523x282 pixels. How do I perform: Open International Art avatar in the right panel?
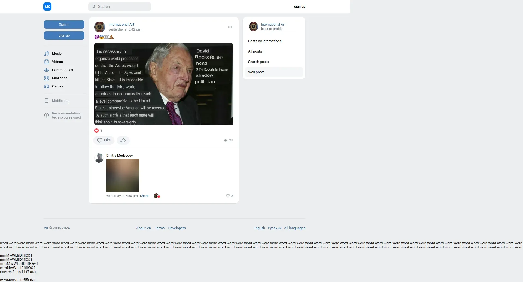(x=254, y=26)
